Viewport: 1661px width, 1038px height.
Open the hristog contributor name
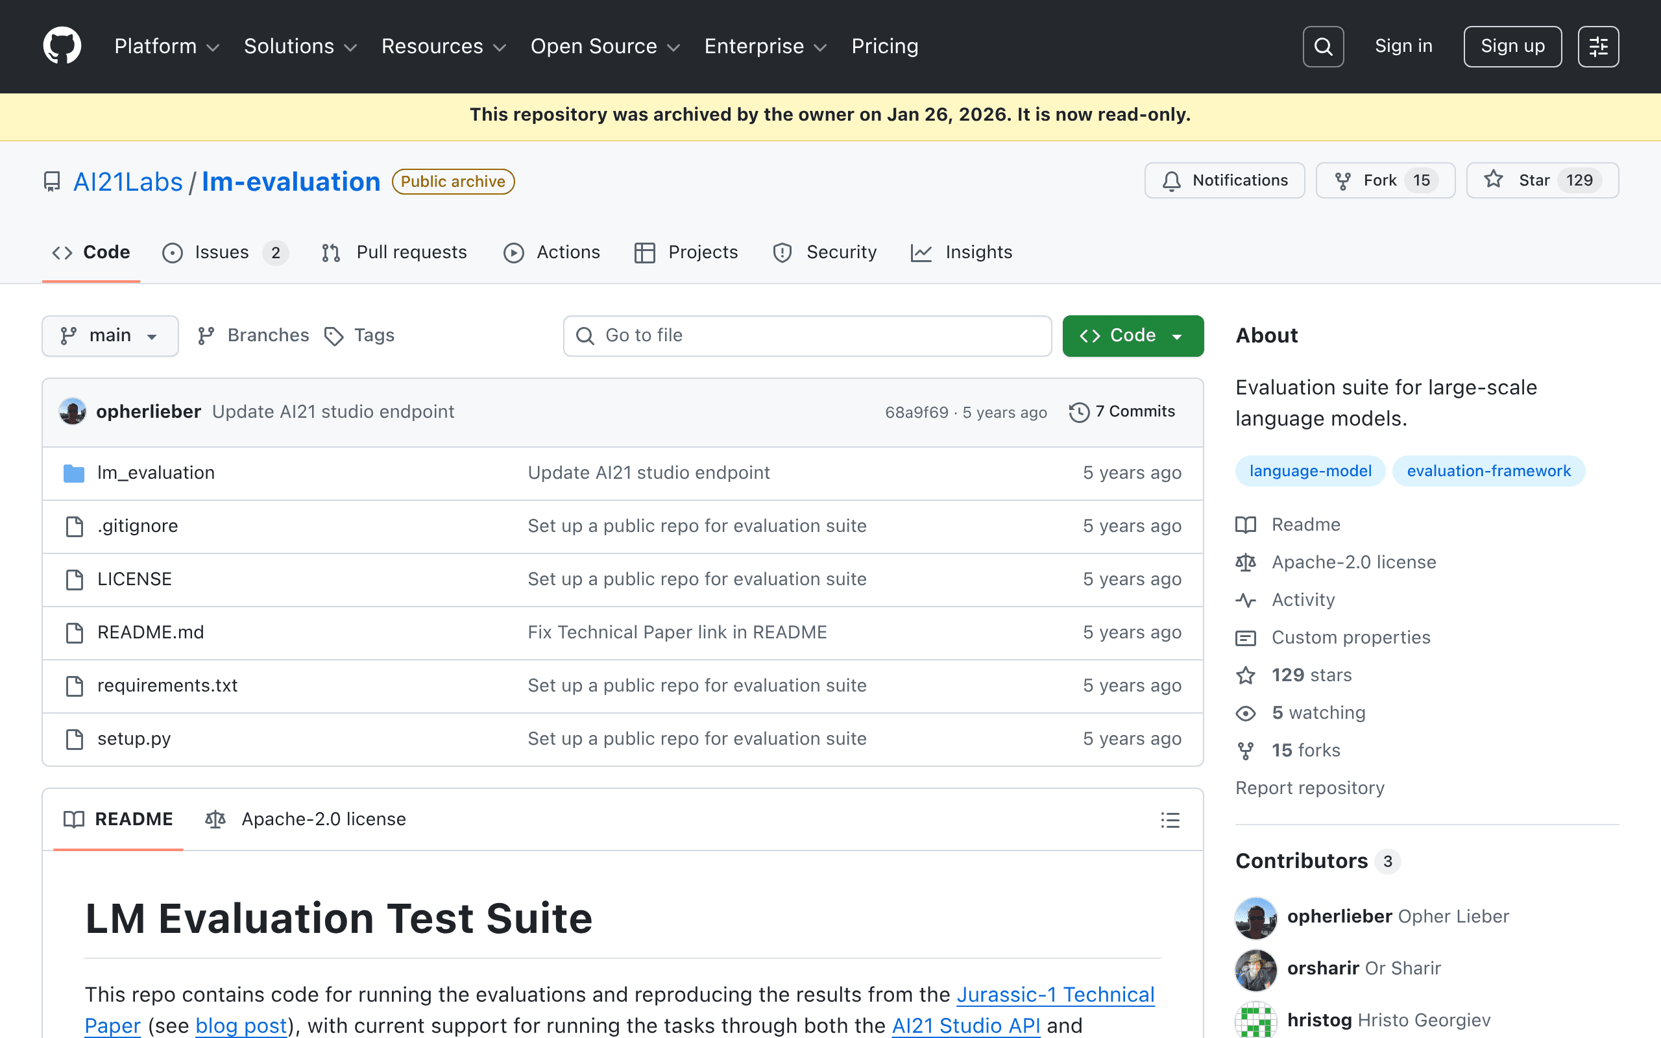point(1319,1021)
